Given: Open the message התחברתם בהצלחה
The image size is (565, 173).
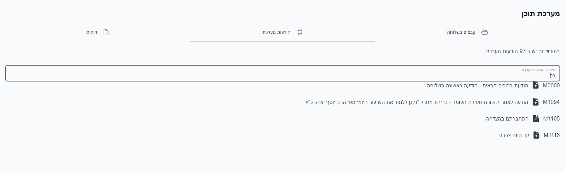Looking at the screenshot, I should [x=507, y=119].
